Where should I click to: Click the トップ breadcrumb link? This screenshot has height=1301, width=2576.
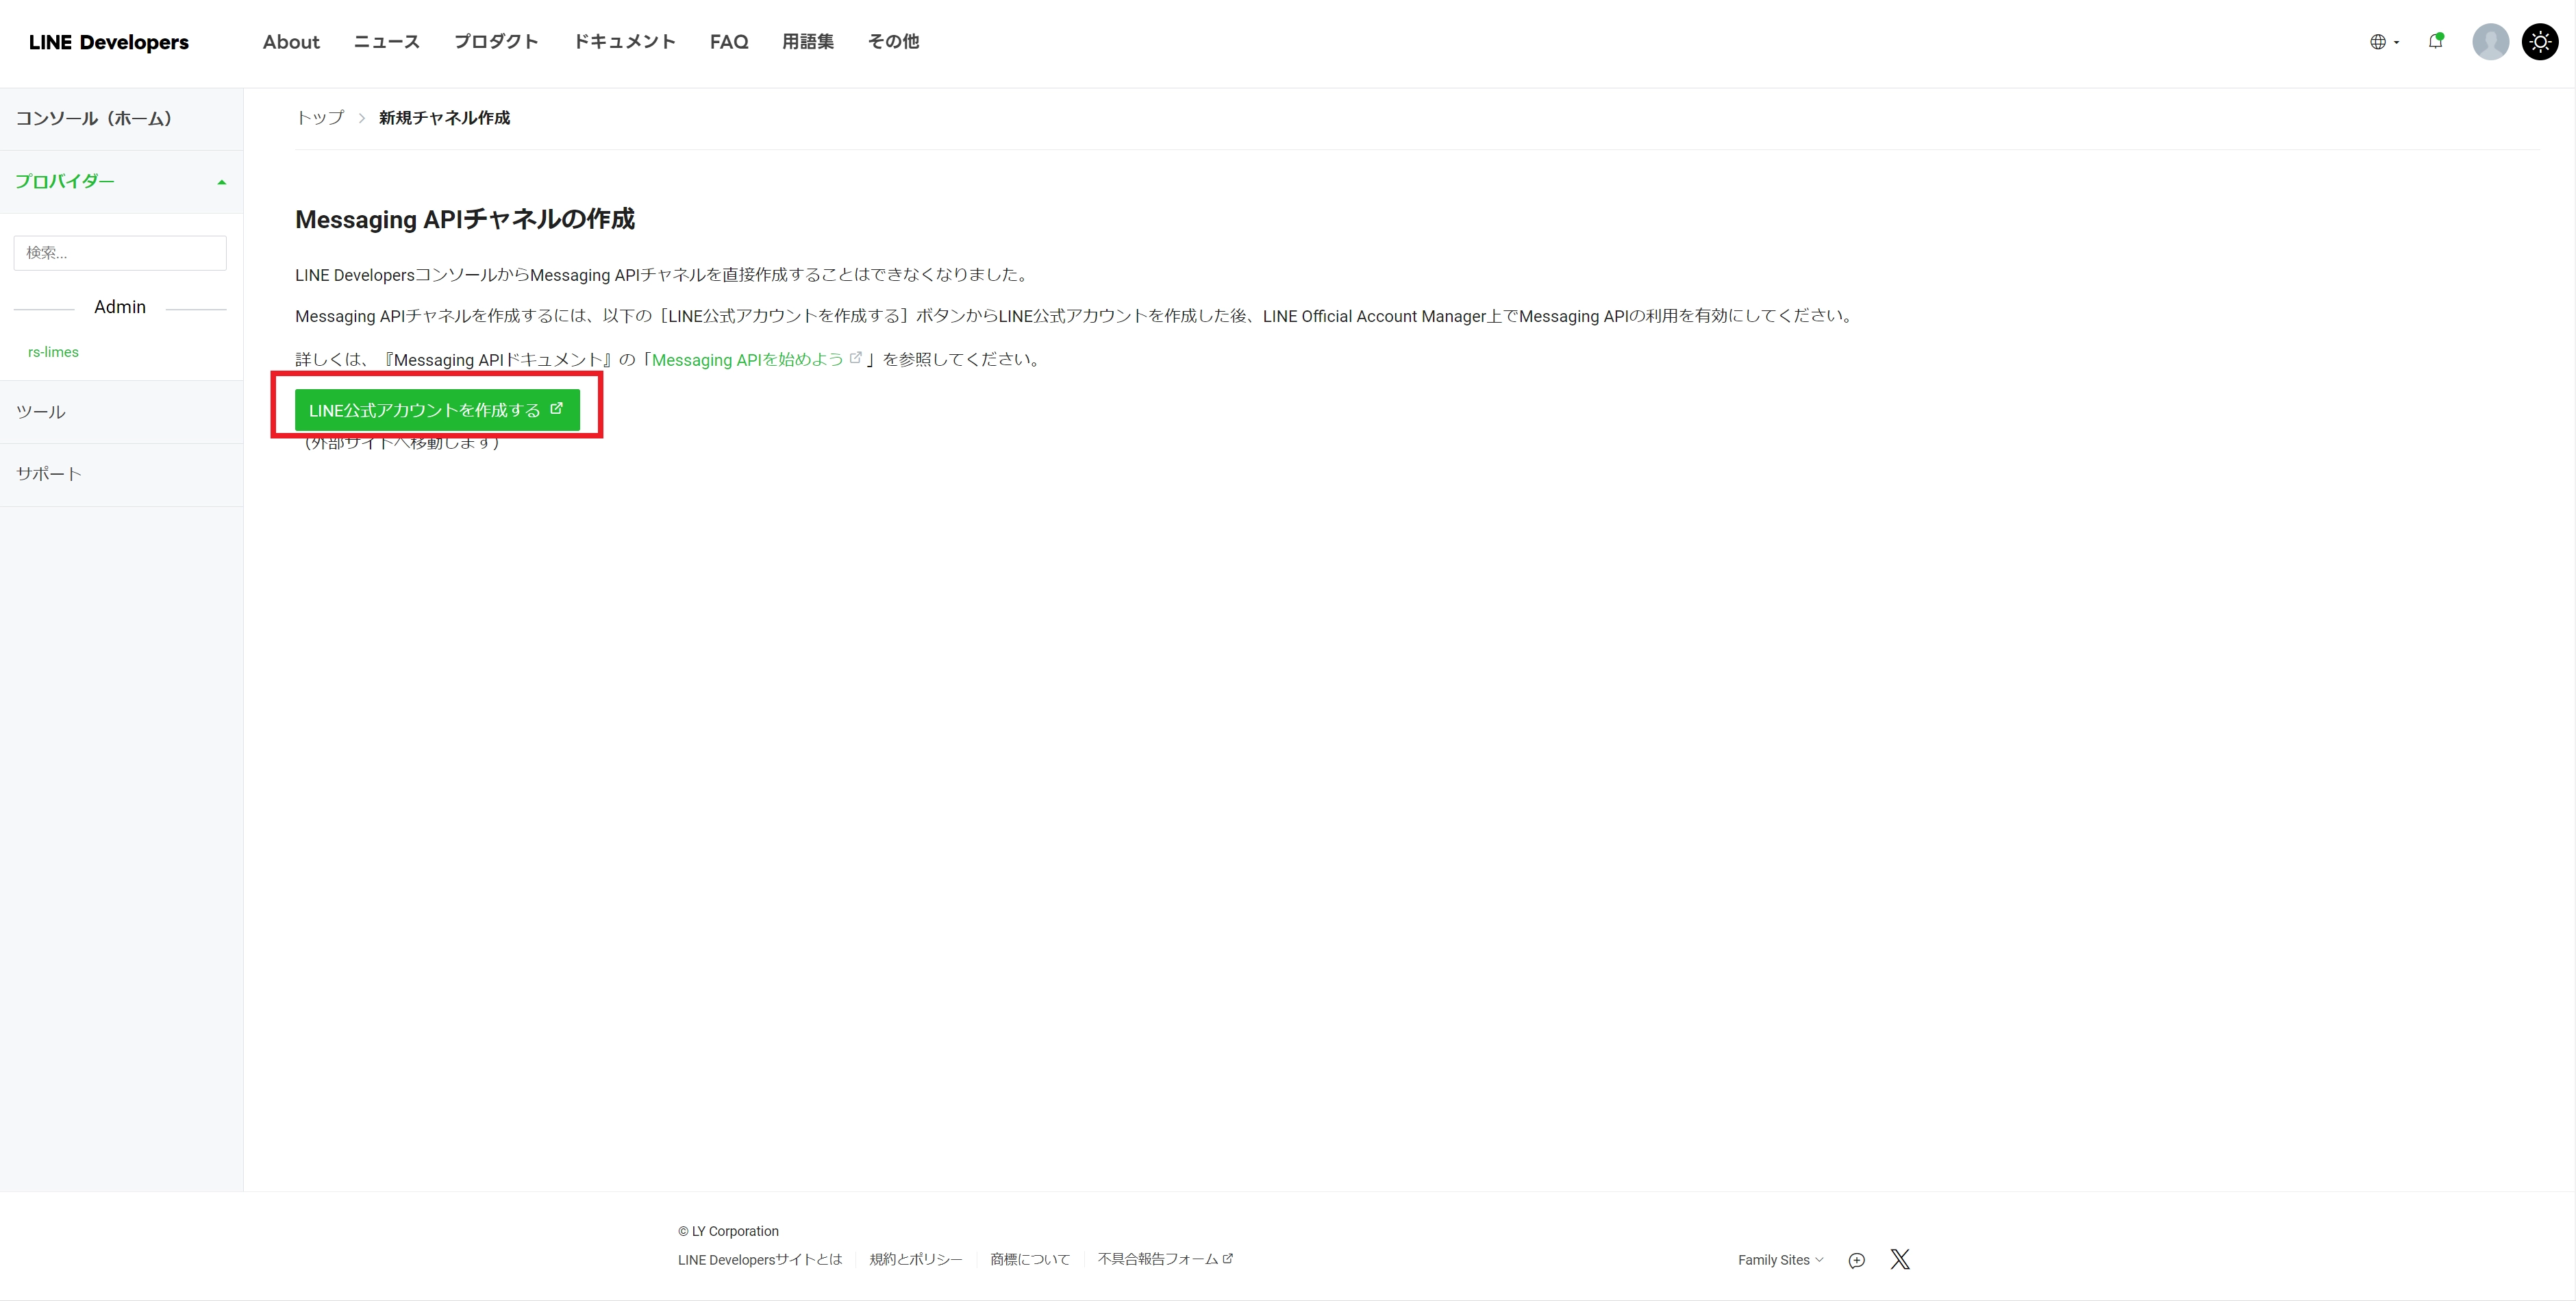click(x=318, y=118)
